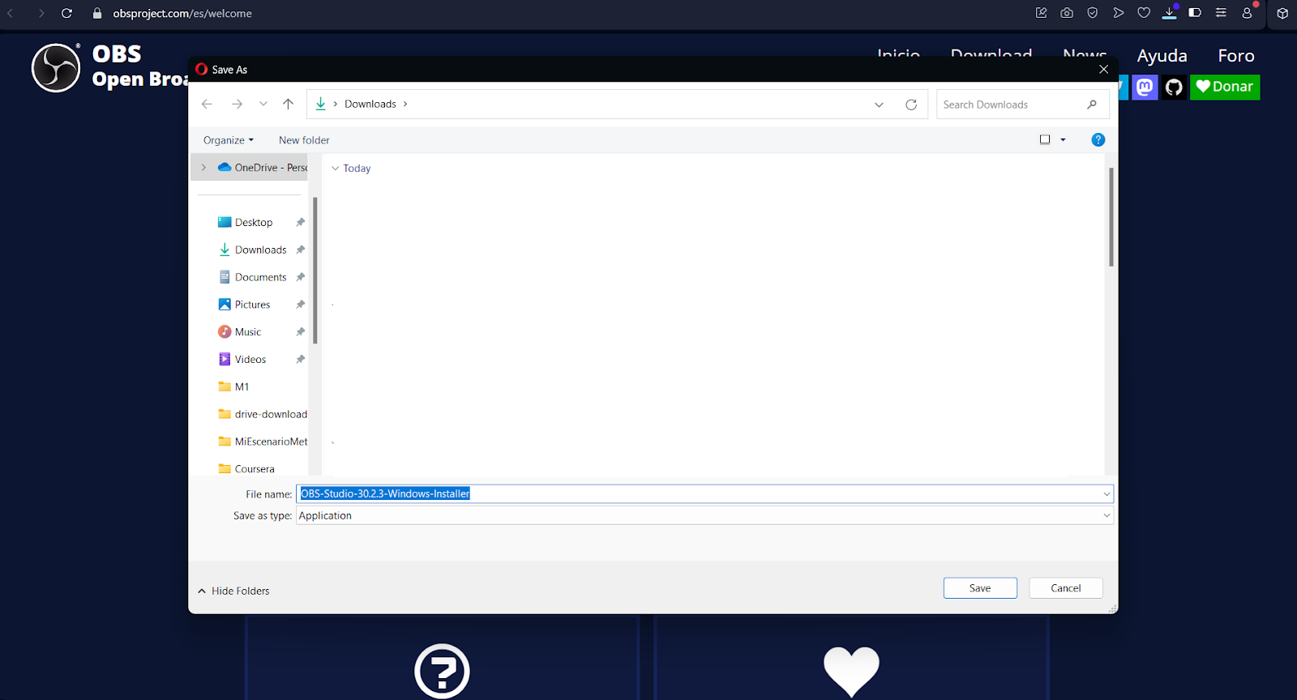Open easy setup sliders icon
1297x700 pixels.
(1221, 13)
